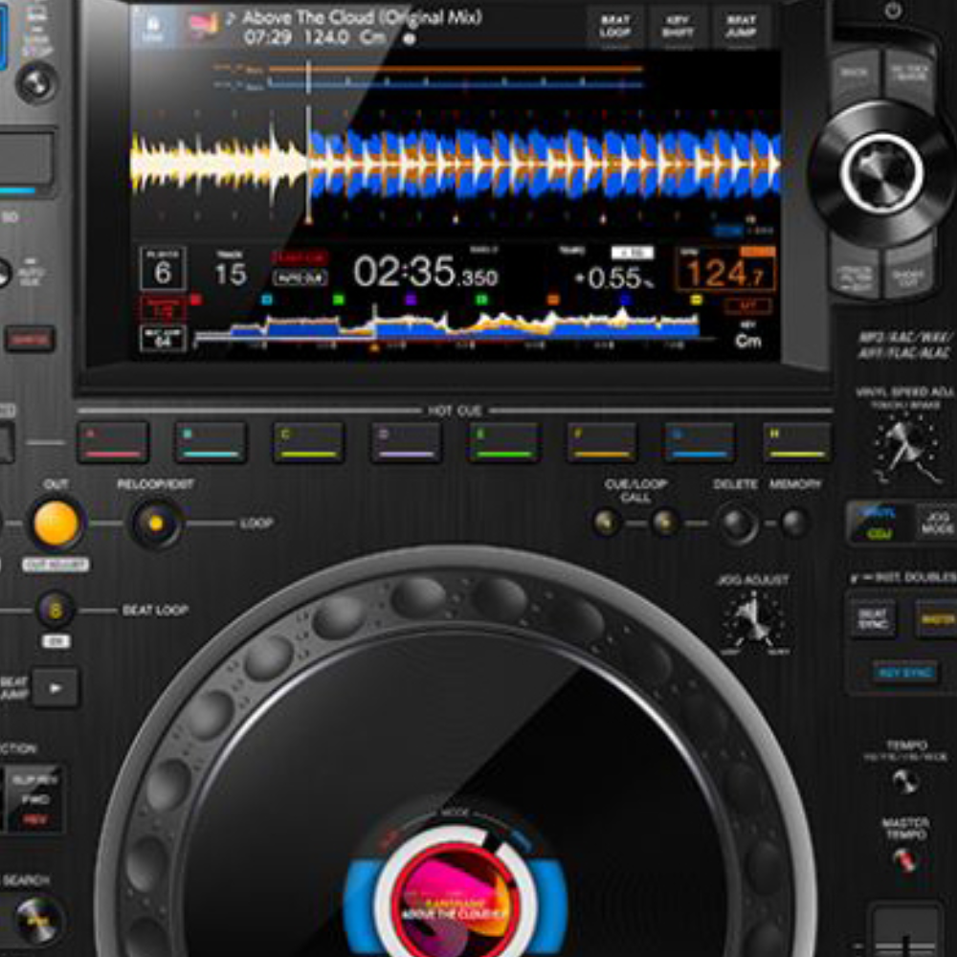Viewport: 957px width, 957px height.
Task: Trigger hot cue pad D
Action: 406,441
